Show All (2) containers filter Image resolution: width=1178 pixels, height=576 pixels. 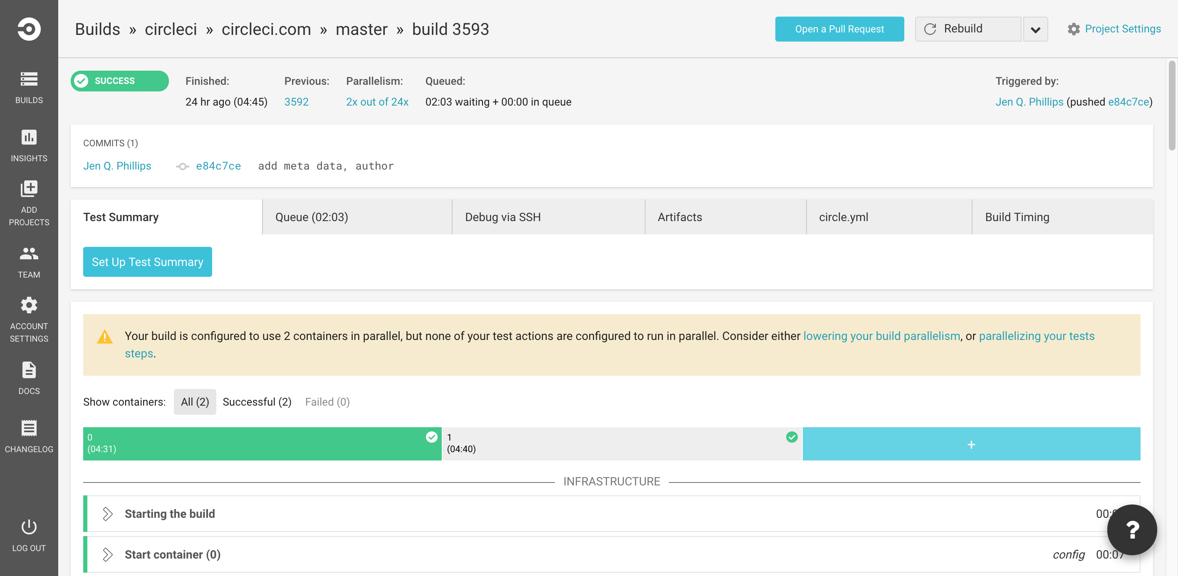195,402
